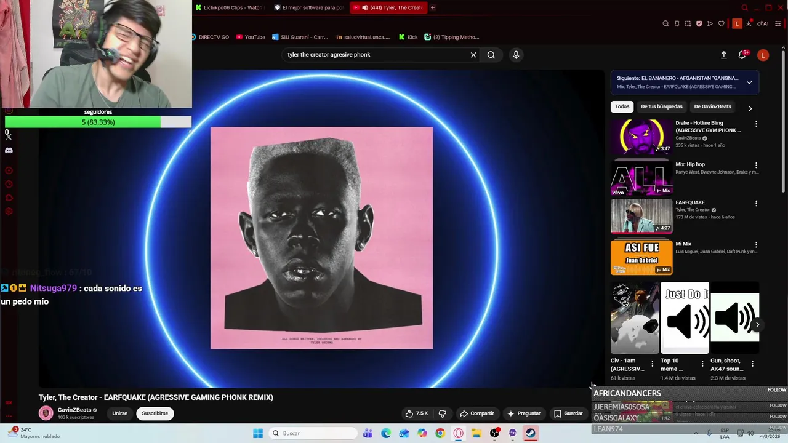Image resolution: width=788 pixels, height=443 pixels.
Task: Open the ASI FUE Juan Gabriel mix thumbnail
Action: pos(641,257)
